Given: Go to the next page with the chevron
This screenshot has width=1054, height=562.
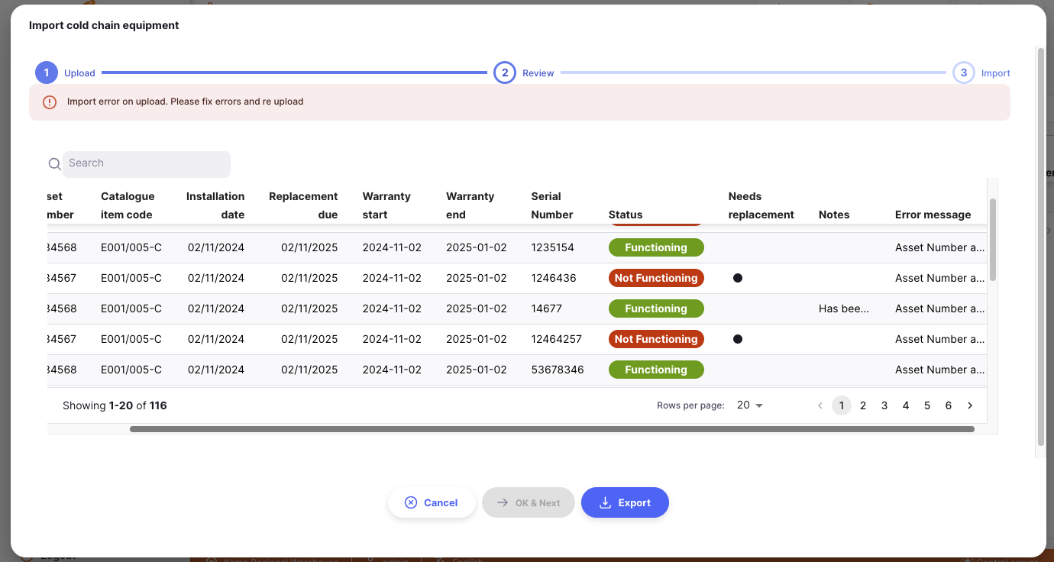Looking at the screenshot, I should coord(970,405).
